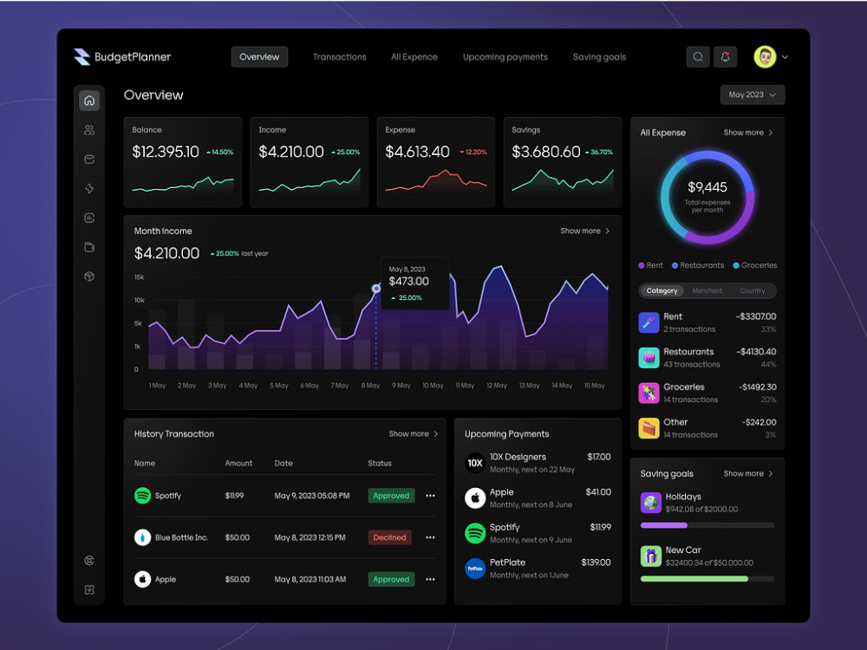Click the user avatar picture
Viewport: 867px width, 650px height.
point(765,57)
